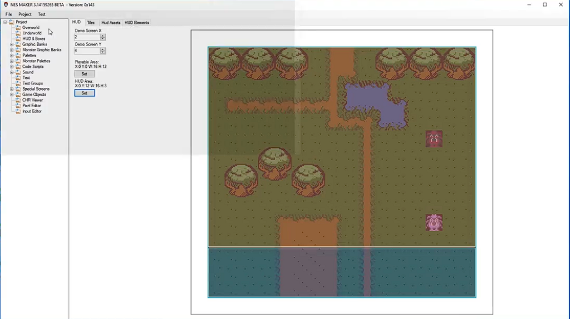Click the CHR Viewer folder icon
570x319 pixels.
pyautogui.click(x=18, y=100)
